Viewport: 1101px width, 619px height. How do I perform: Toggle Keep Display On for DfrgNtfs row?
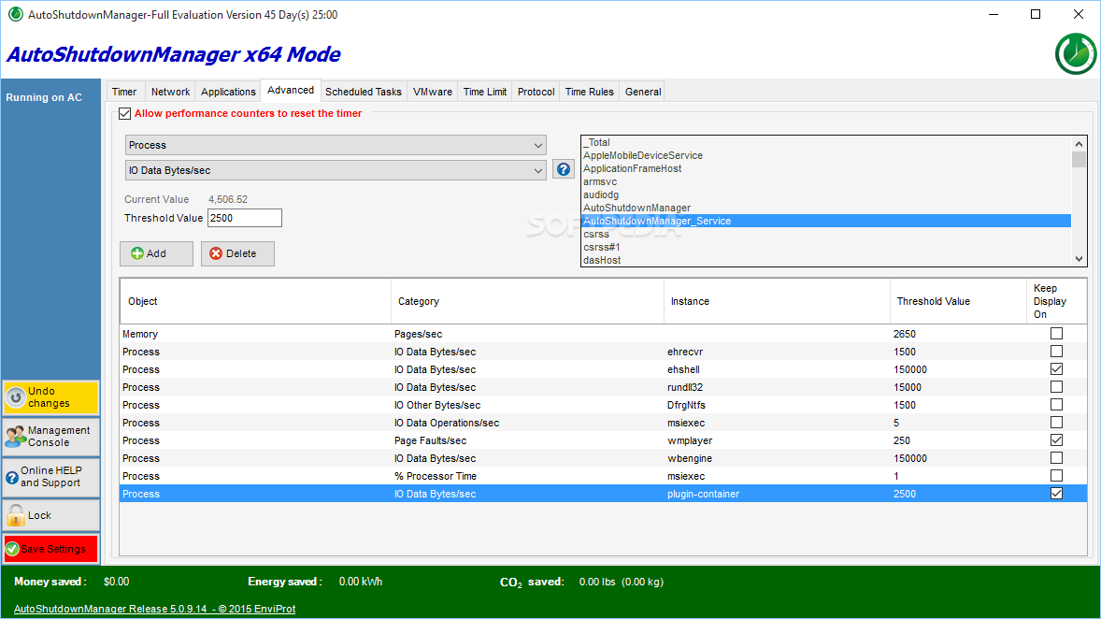[1056, 405]
